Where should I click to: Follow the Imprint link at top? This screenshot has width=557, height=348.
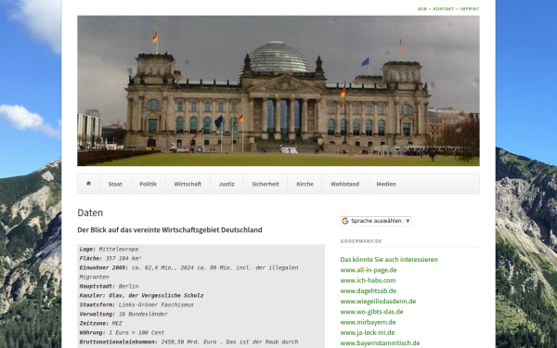[x=470, y=9]
